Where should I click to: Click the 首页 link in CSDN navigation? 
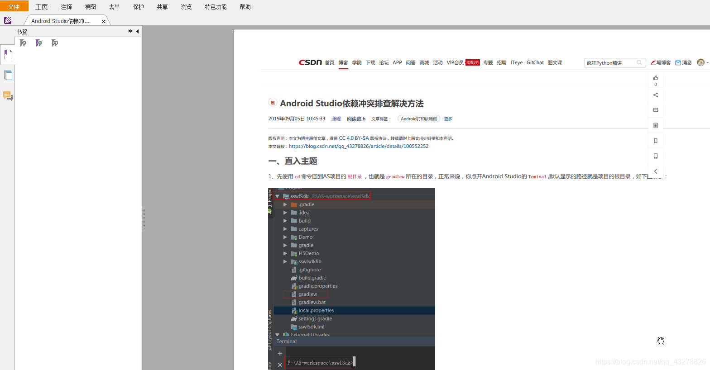point(330,63)
